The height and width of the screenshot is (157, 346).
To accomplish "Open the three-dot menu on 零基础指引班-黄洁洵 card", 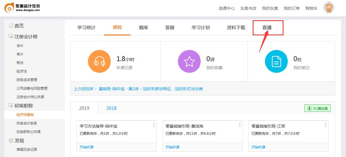I will [240, 125].
